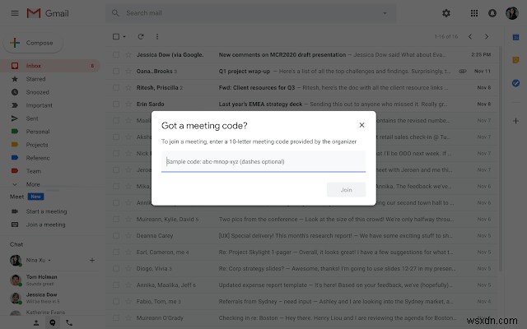Star the Oana..Brooks email
The width and height of the screenshot is (527, 329).
tap(128, 72)
